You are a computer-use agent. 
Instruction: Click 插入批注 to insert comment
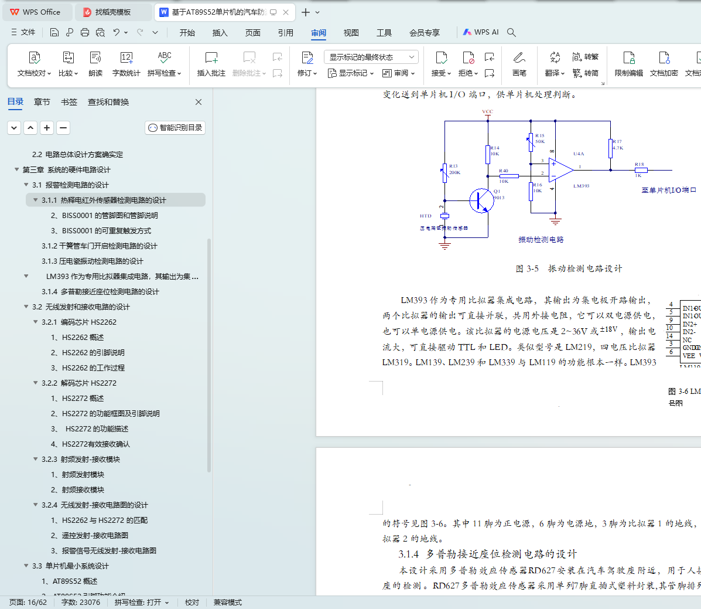211,64
